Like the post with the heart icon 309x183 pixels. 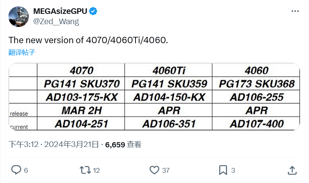[154, 170]
